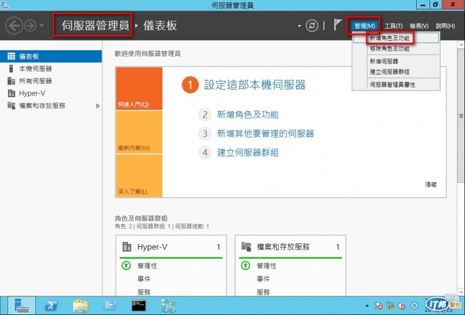Image resolution: width=465 pixels, height=315 pixels.
Task: Click the 檔案和存放服務 tile icon
Action: coord(246,247)
